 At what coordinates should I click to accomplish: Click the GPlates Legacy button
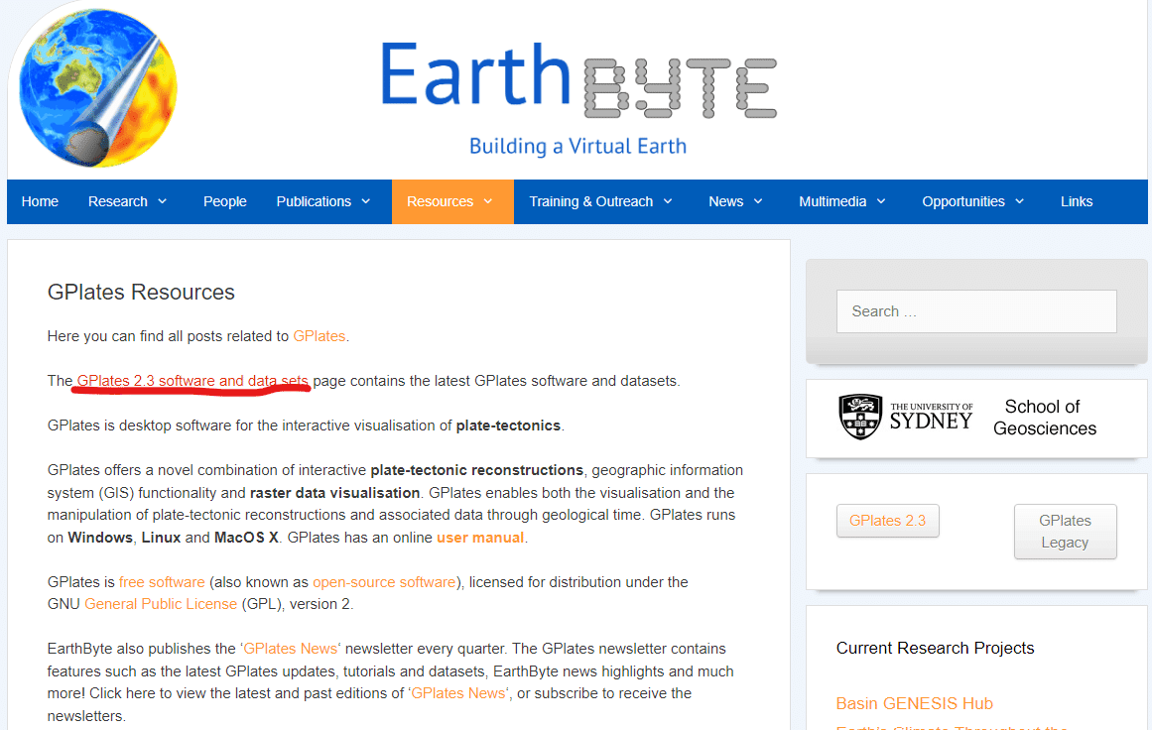click(x=1066, y=532)
